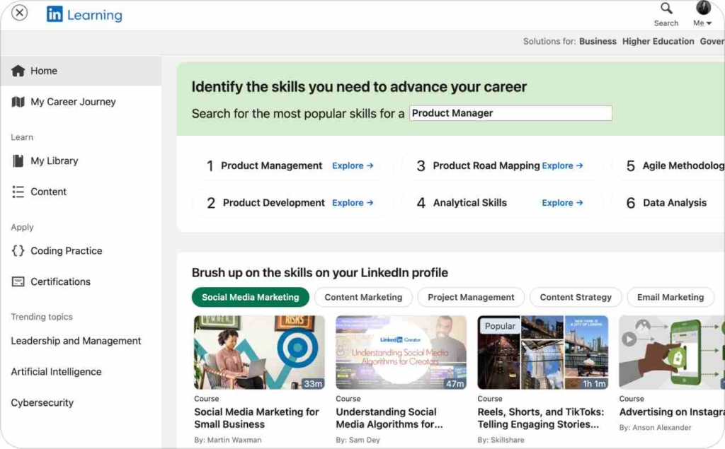Click the Product Manager search field

tap(510, 113)
